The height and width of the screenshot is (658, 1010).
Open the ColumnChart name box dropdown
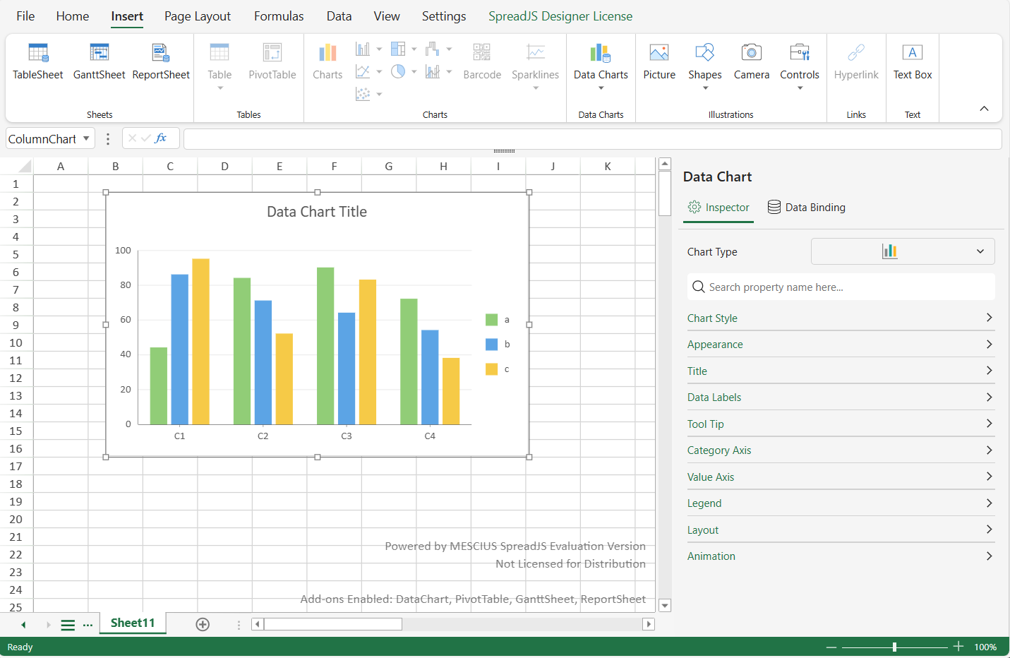click(x=86, y=138)
